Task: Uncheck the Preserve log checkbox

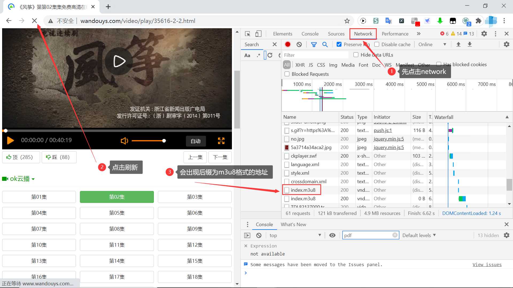Action: coord(339,44)
